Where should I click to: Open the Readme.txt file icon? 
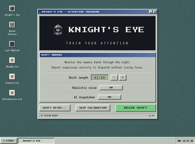coord(12,60)
